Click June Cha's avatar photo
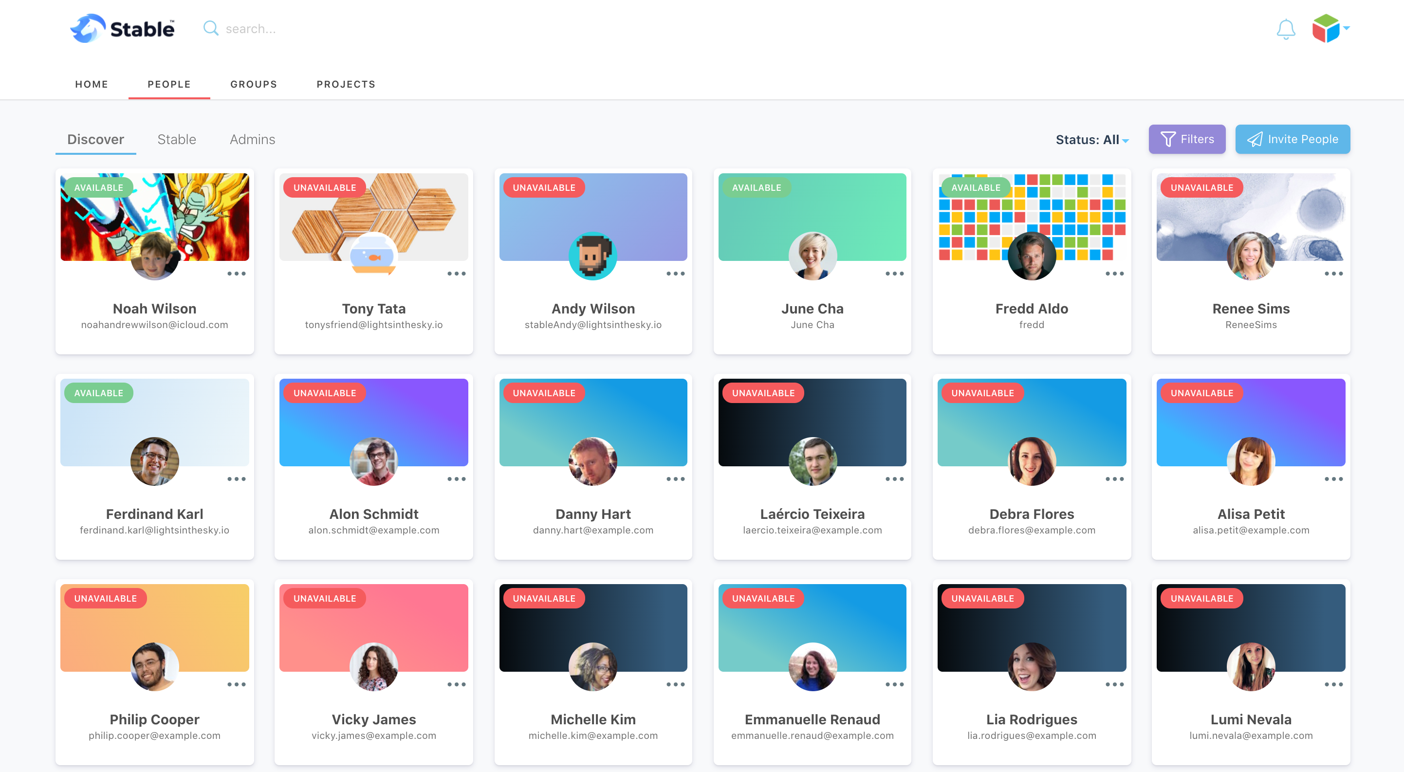Image resolution: width=1404 pixels, height=772 pixels. (x=812, y=256)
